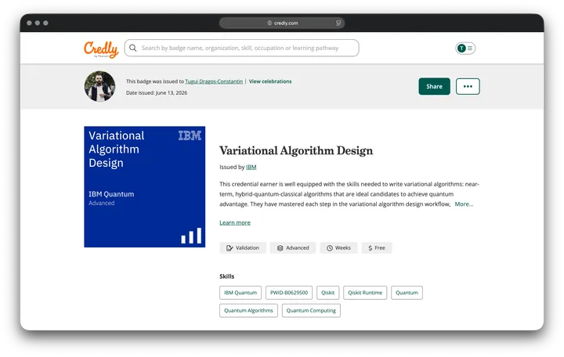
Task: Click the IBM logo on badge
Action: point(190,135)
